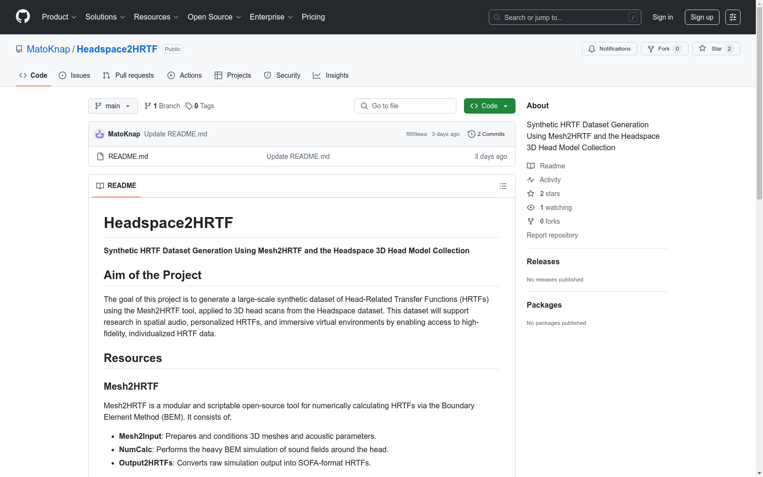
Task: Expand the Enterprise menu
Action: point(271,17)
